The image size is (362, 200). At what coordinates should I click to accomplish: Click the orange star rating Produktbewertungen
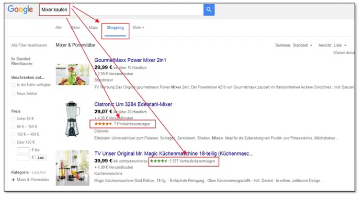[x=122, y=124]
